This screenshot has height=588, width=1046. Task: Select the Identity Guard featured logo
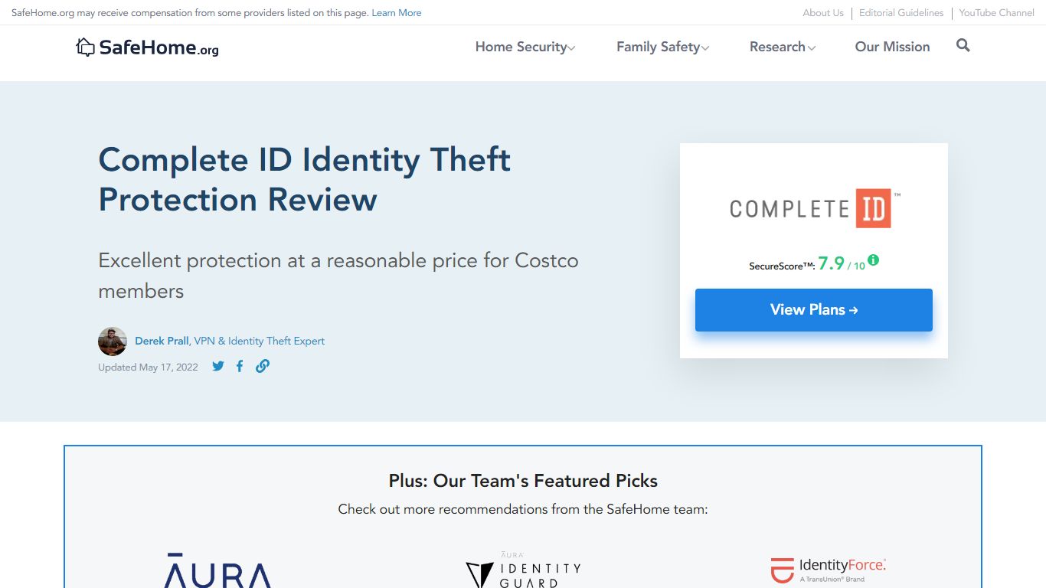coord(523,570)
